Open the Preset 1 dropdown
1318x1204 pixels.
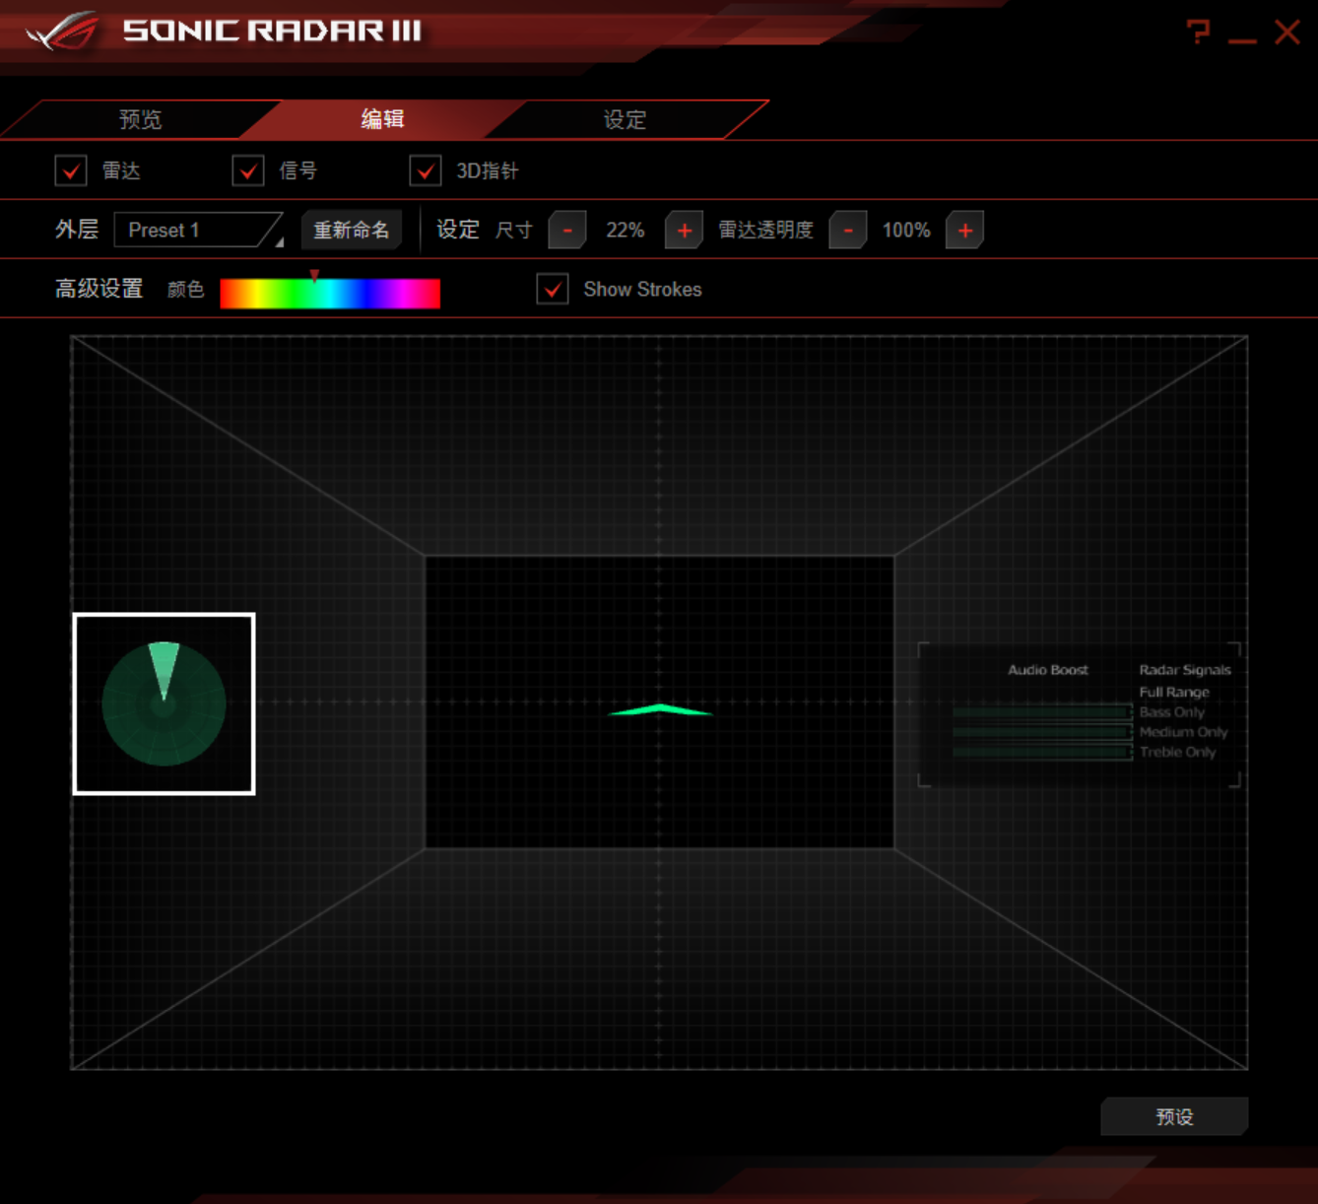point(199,231)
